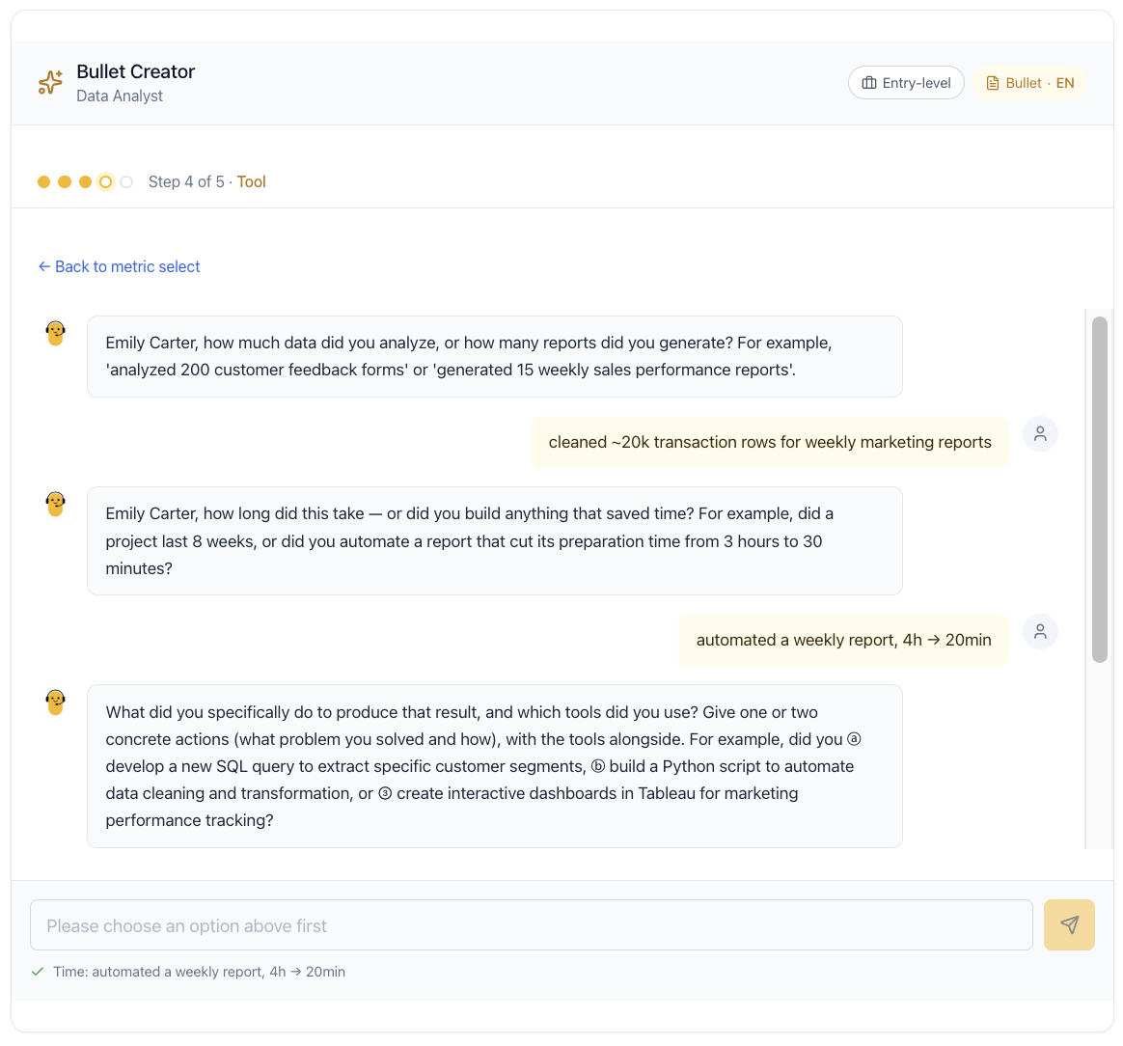Screen dimensions: 1123x1046
Task: Click the message asking how long this took
Action: [495, 541]
